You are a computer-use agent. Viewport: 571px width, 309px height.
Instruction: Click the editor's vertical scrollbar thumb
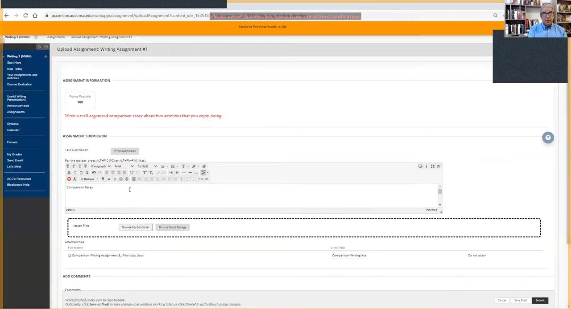440,191
